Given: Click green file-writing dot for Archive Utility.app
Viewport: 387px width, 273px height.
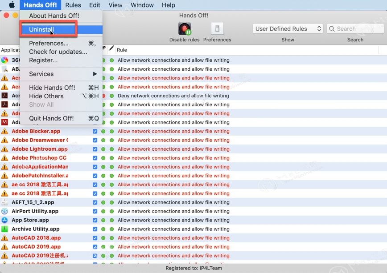Looking at the screenshot, I should coord(111,229).
